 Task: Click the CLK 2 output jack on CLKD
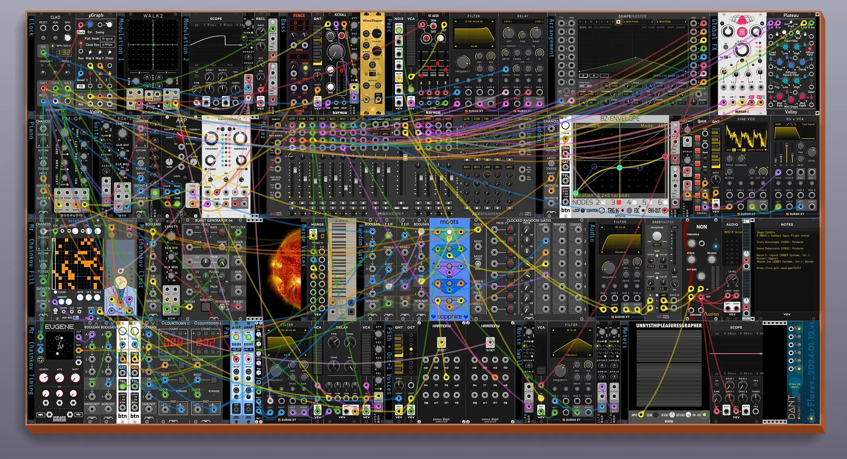(x=56, y=88)
